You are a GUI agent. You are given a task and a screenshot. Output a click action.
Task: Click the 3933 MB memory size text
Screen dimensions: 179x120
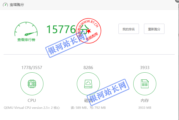point(145,108)
